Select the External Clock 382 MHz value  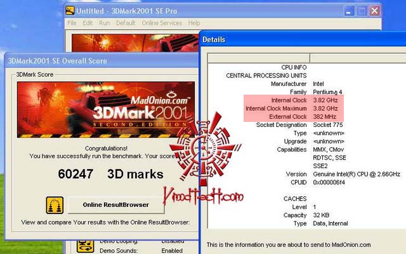tap(324, 117)
